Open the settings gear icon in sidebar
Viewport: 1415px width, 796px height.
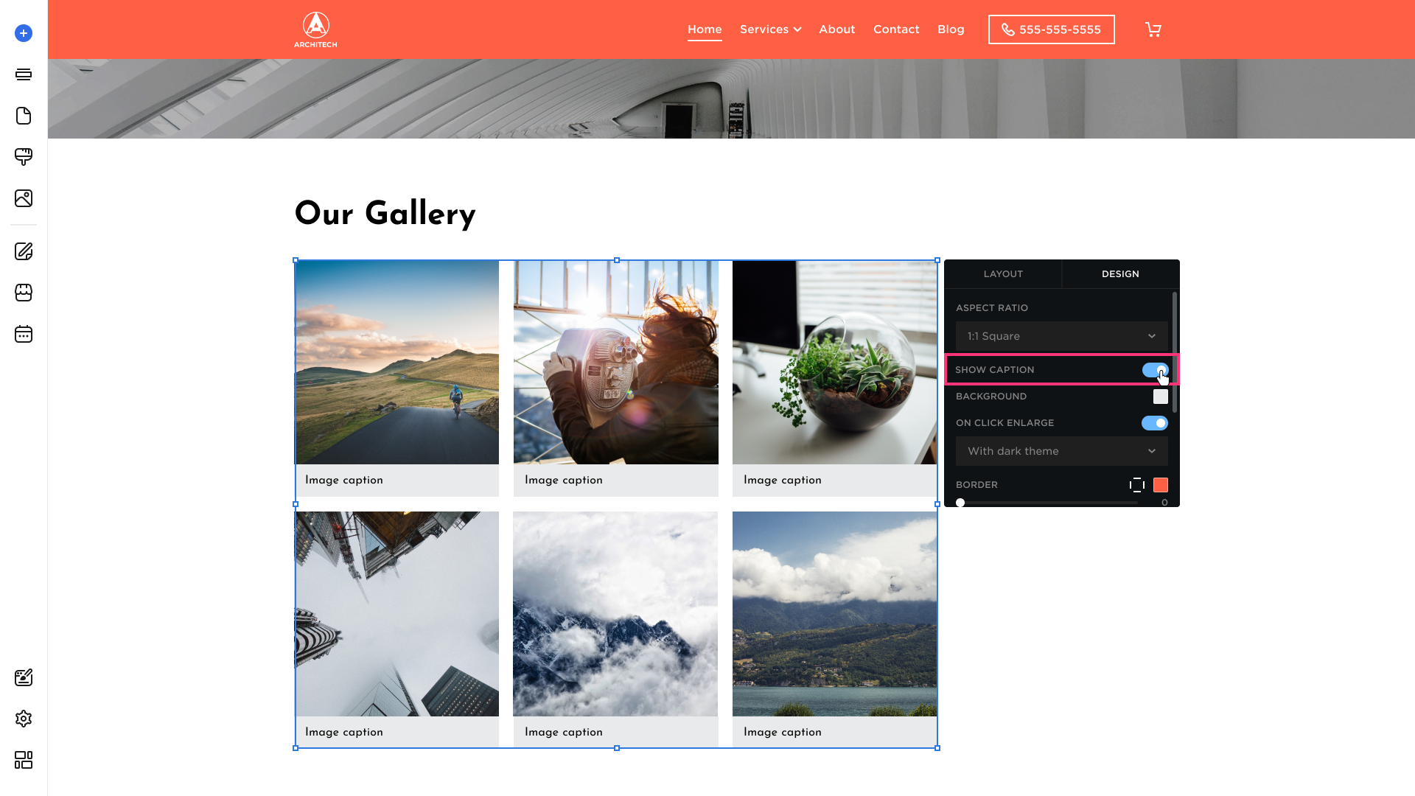[24, 719]
